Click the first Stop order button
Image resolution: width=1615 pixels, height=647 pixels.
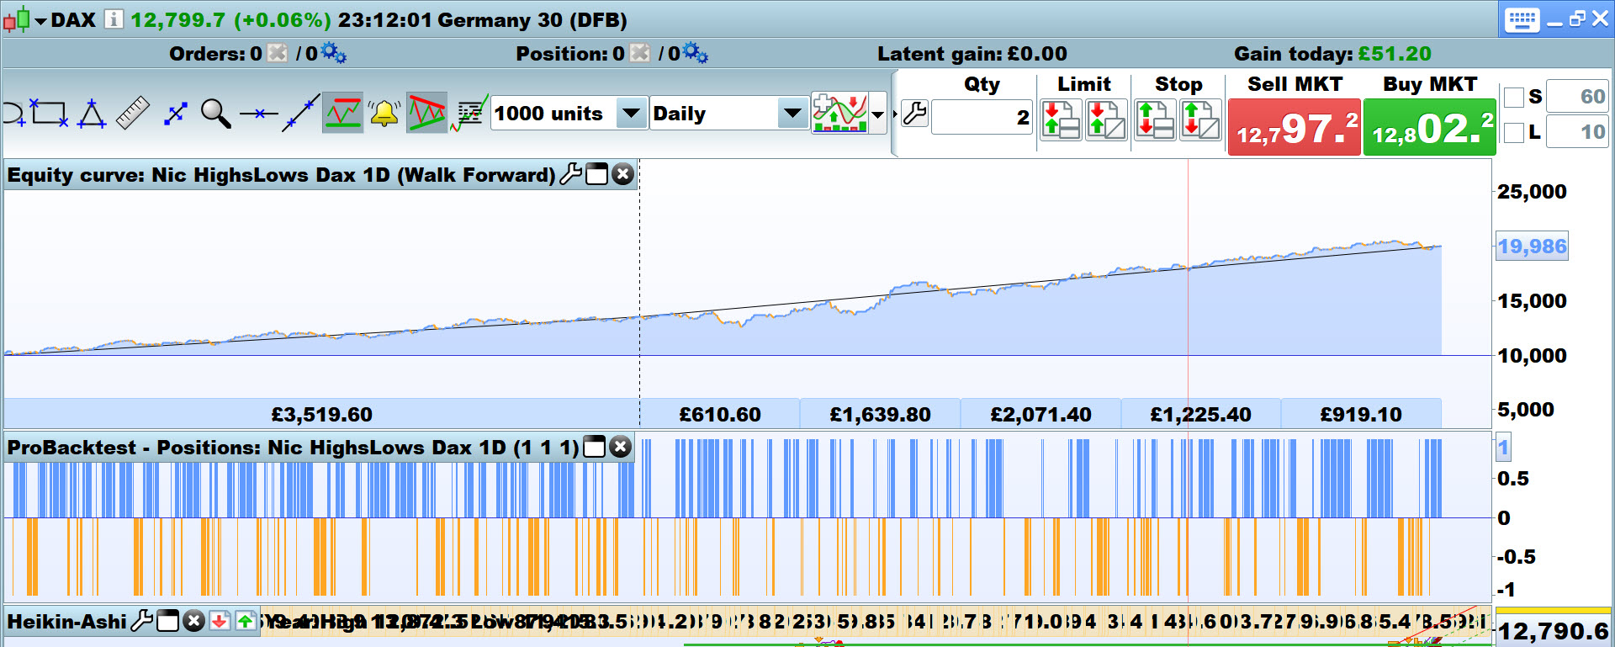(1155, 119)
